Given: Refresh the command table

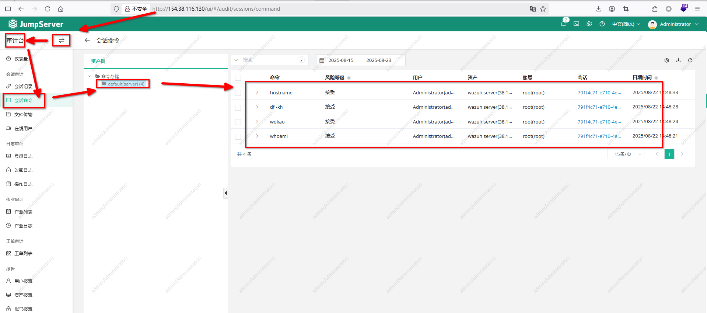Looking at the screenshot, I should pos(690,60).
